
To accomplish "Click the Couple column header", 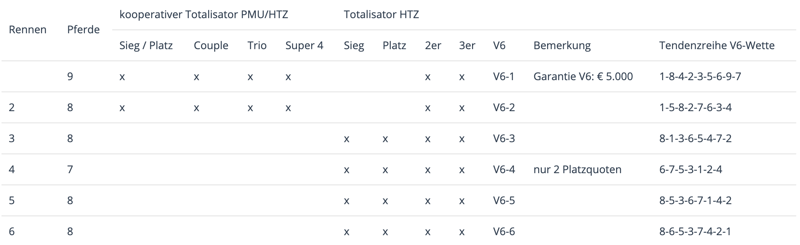I will coord(211,45).
